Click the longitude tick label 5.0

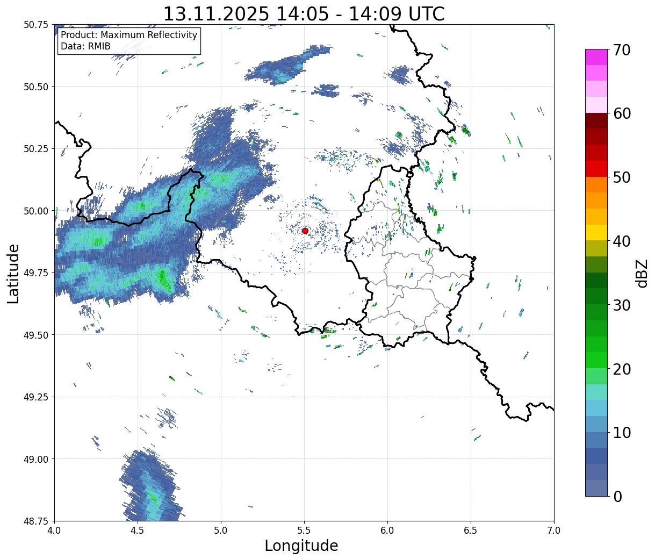(221, 531)
